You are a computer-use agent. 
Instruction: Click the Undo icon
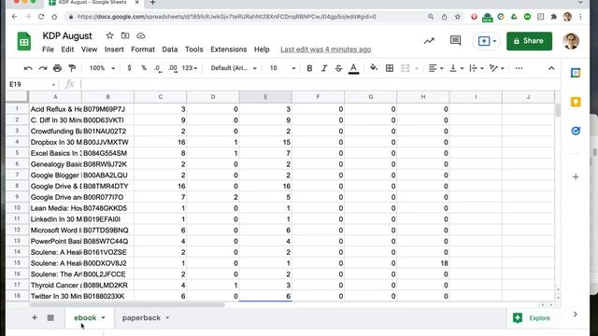pos(28,68)
